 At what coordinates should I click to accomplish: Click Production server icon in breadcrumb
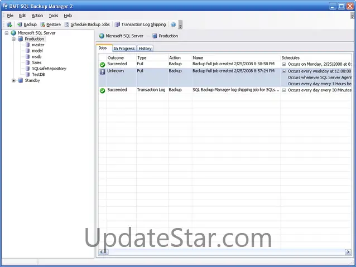click(x=155, y=36)
